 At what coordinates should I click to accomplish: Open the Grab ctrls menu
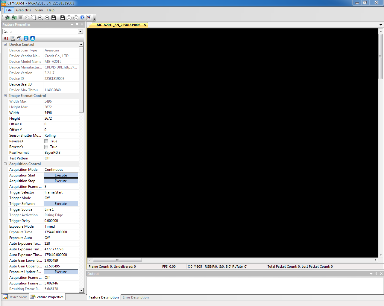pos(23,10)
